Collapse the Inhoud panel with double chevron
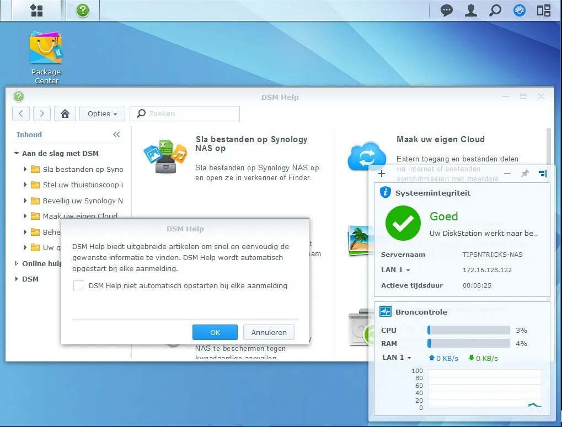 (x=116, y=134)
